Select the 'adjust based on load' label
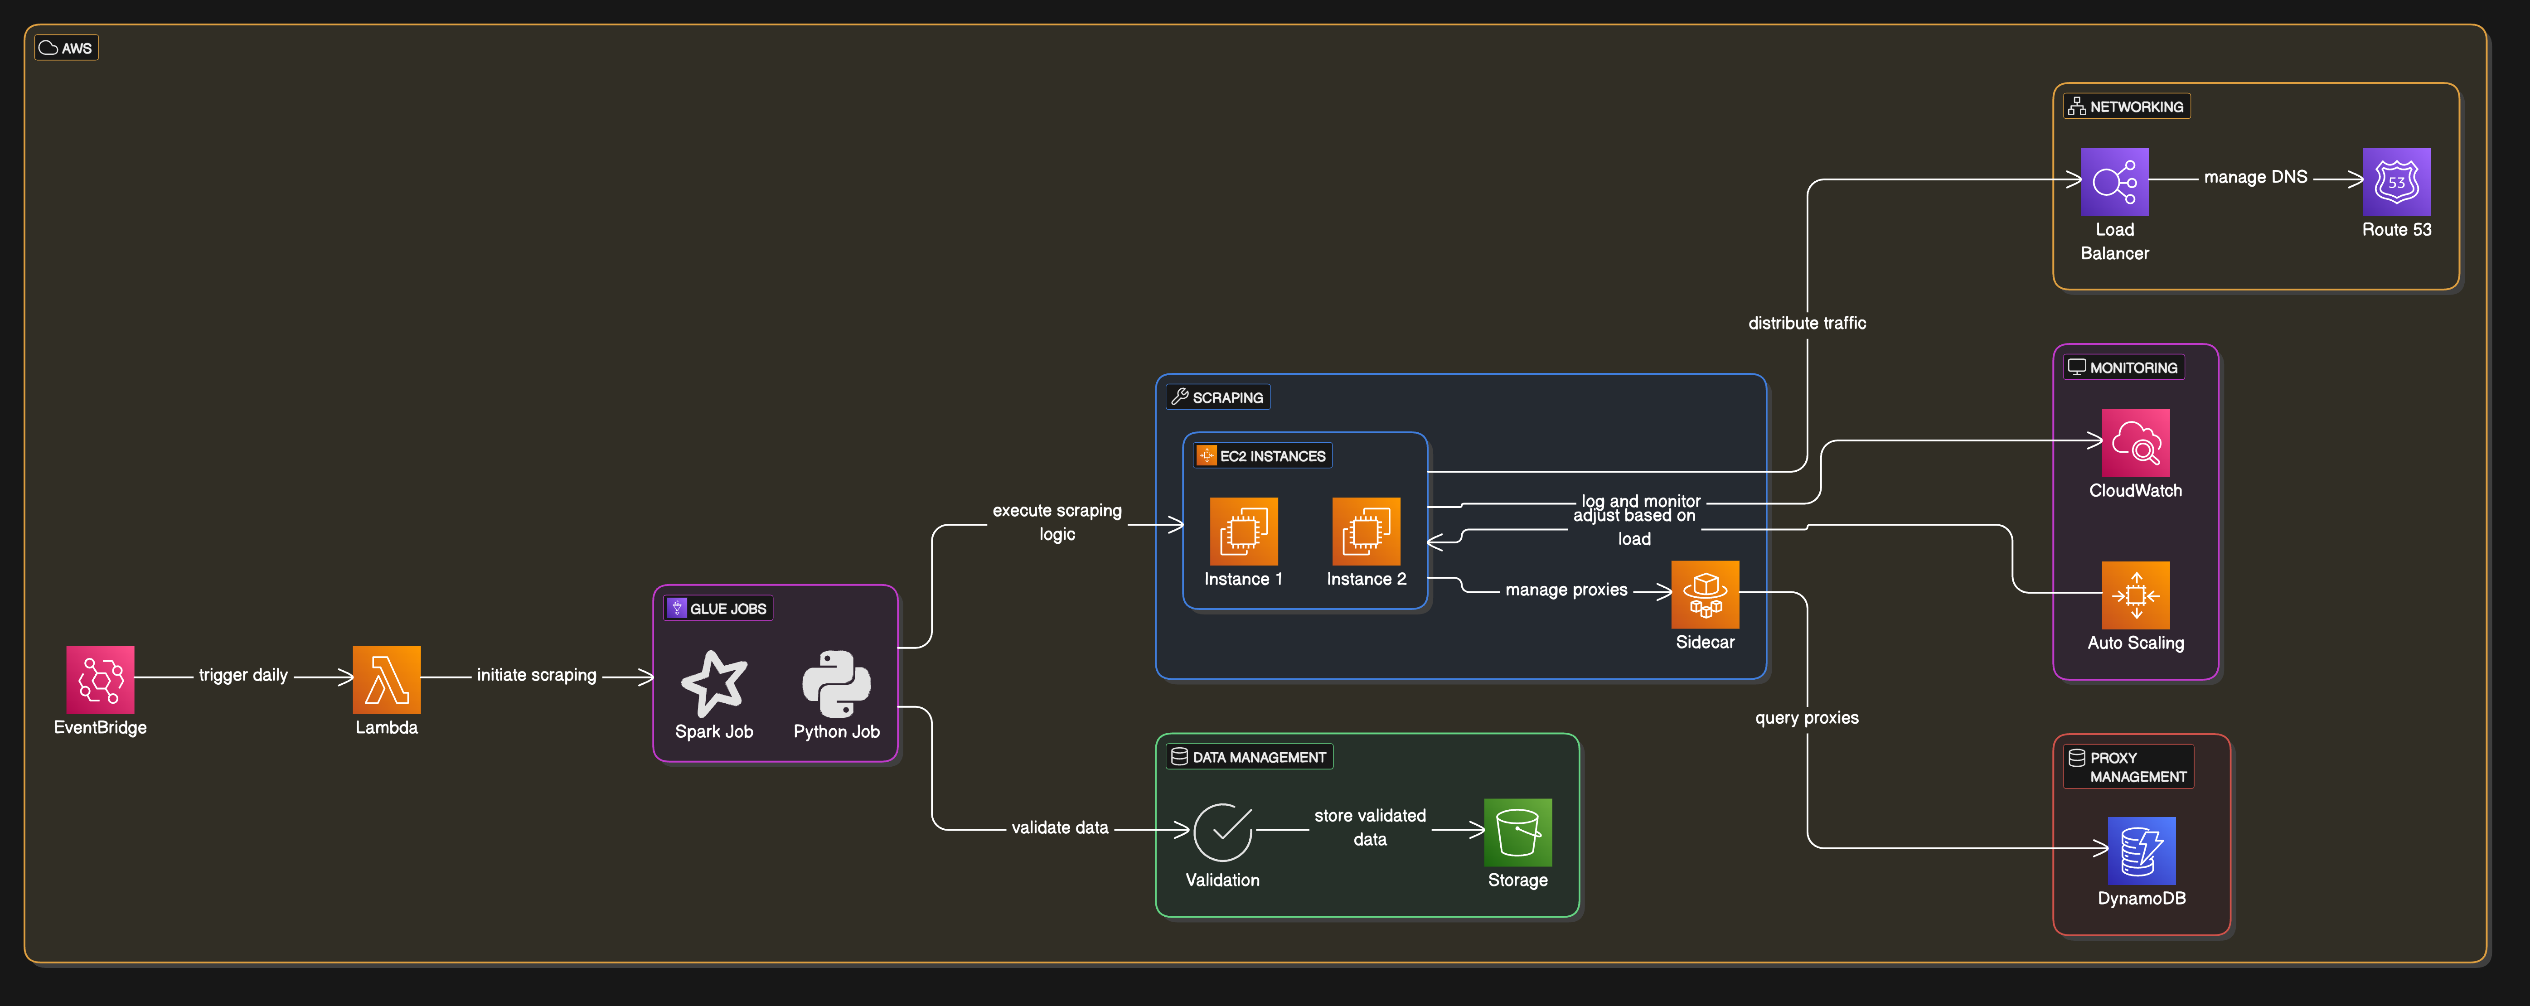 [x=1634, y=527]
